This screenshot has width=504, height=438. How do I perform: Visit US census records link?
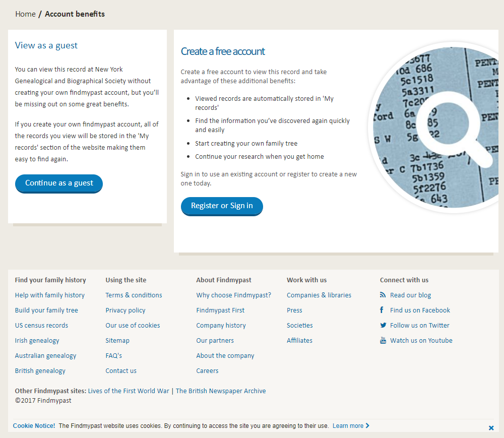[x=41, y=326]
